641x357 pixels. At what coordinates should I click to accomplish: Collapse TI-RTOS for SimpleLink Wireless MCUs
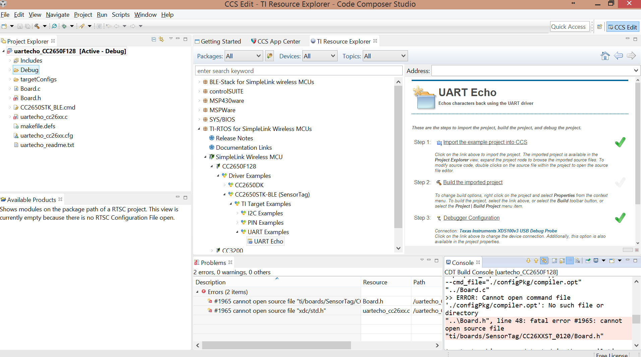[x=199, y=129]
